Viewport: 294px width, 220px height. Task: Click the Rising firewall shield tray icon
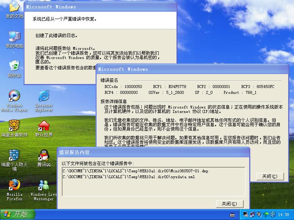[x=272, y=214]
